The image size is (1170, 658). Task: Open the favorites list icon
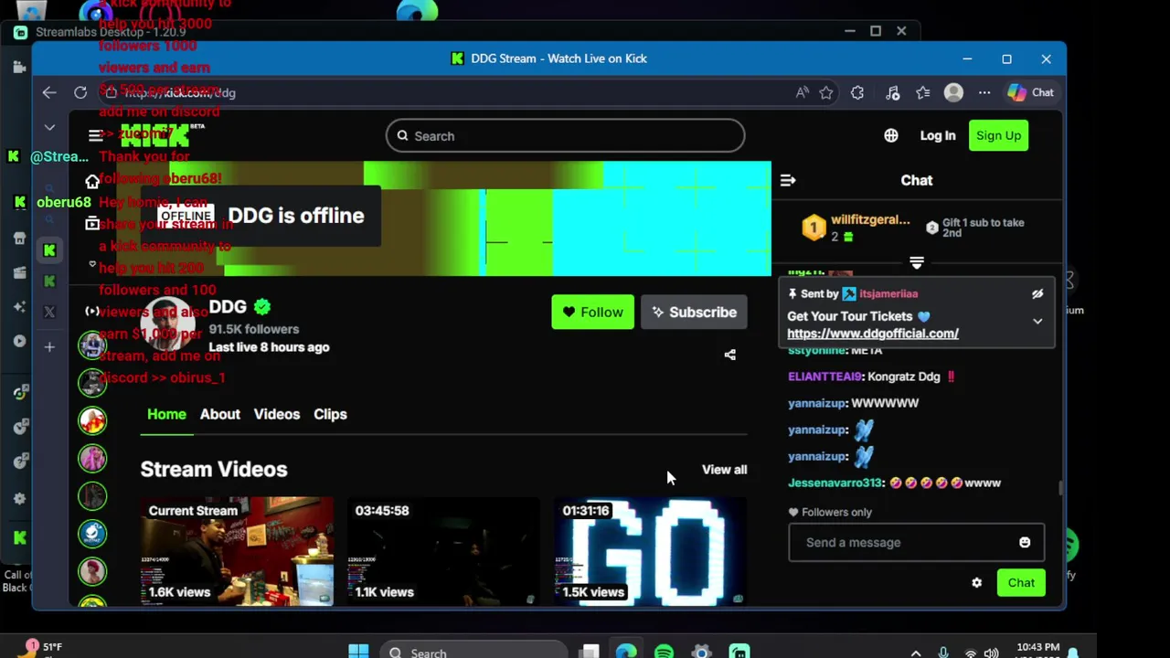[x=923, y=92]
